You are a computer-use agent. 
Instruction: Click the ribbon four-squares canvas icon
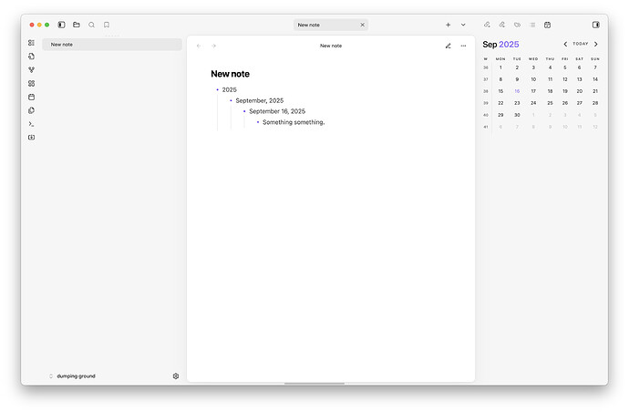(x=31, y=84)
